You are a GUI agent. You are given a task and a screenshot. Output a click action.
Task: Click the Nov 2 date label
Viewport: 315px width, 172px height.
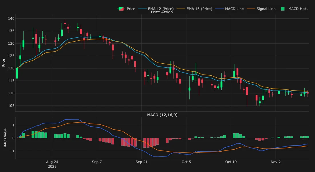[275, 162]
